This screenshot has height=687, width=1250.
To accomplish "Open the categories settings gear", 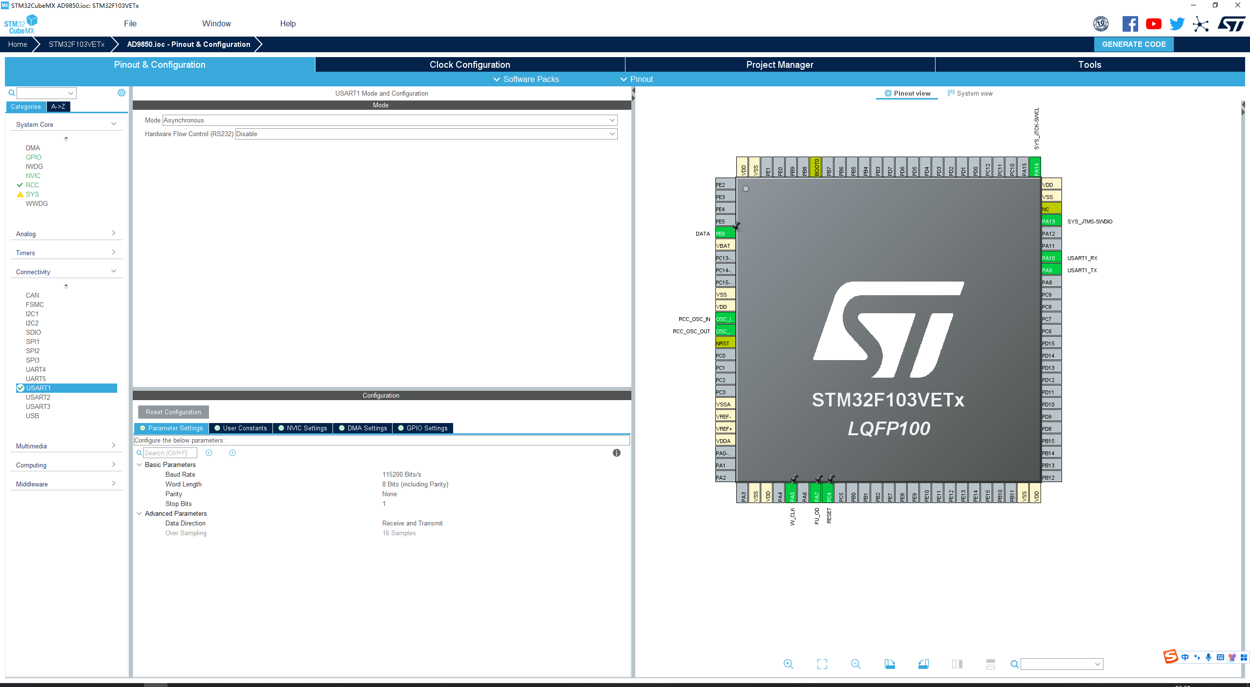I will click(122, 93).
